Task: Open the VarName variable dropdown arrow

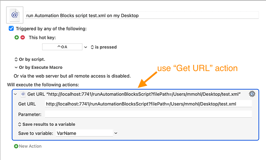Action: (x=116, y=133)
